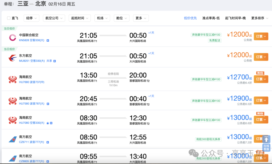The height and width of the screenshot is (164, 272).
Task: Click the 02月16日 周五 date heading
Action: click(x=62, y=4)
